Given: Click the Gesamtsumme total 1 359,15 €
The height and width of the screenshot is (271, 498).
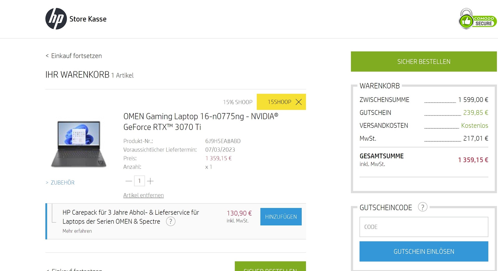Looking at the screenshot, I should (473, 160).
